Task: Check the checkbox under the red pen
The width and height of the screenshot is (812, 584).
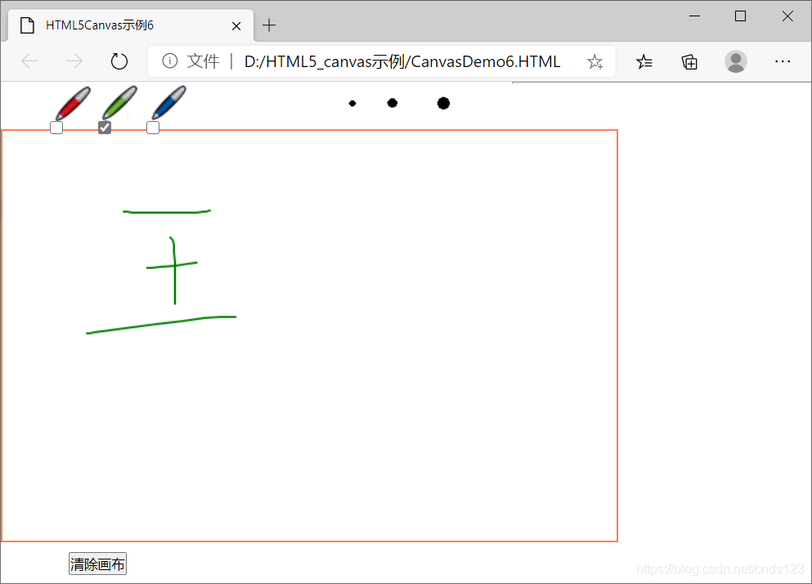Action: click(56, 128)
